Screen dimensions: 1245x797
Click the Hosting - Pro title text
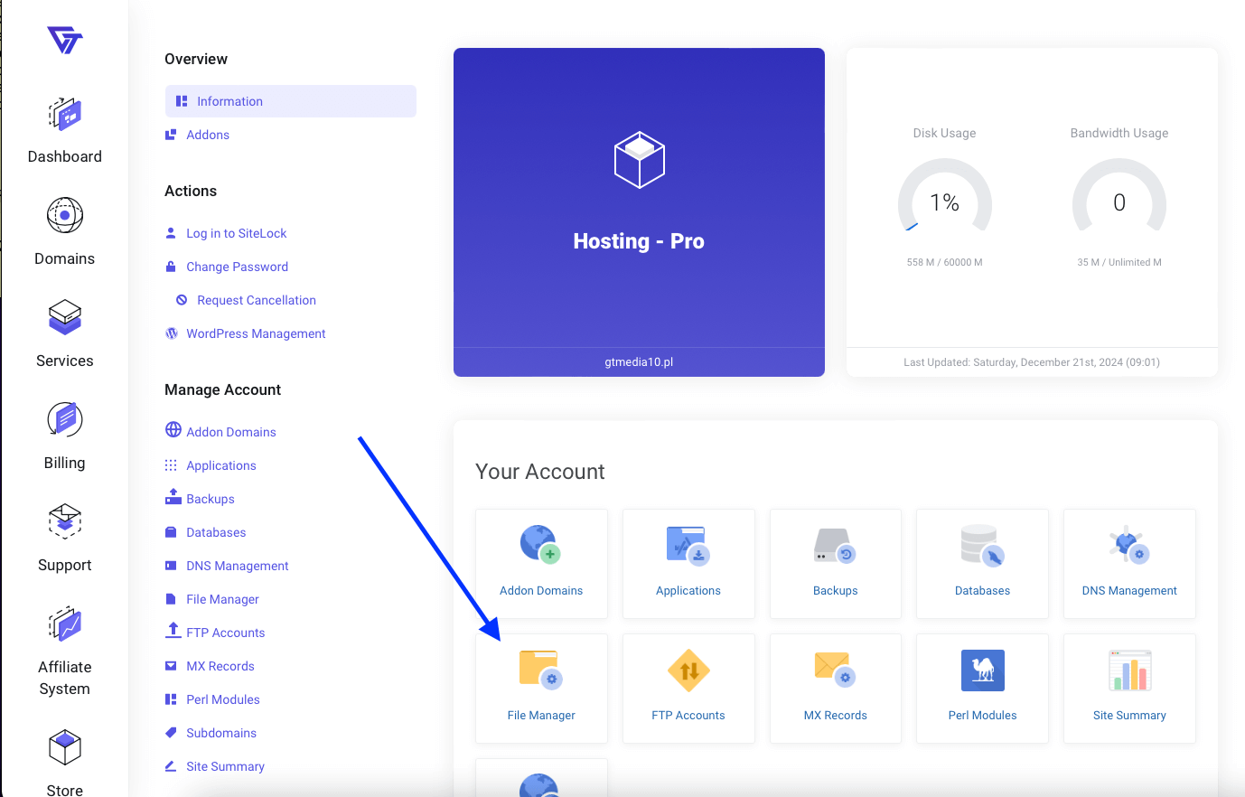click(639, 241)
